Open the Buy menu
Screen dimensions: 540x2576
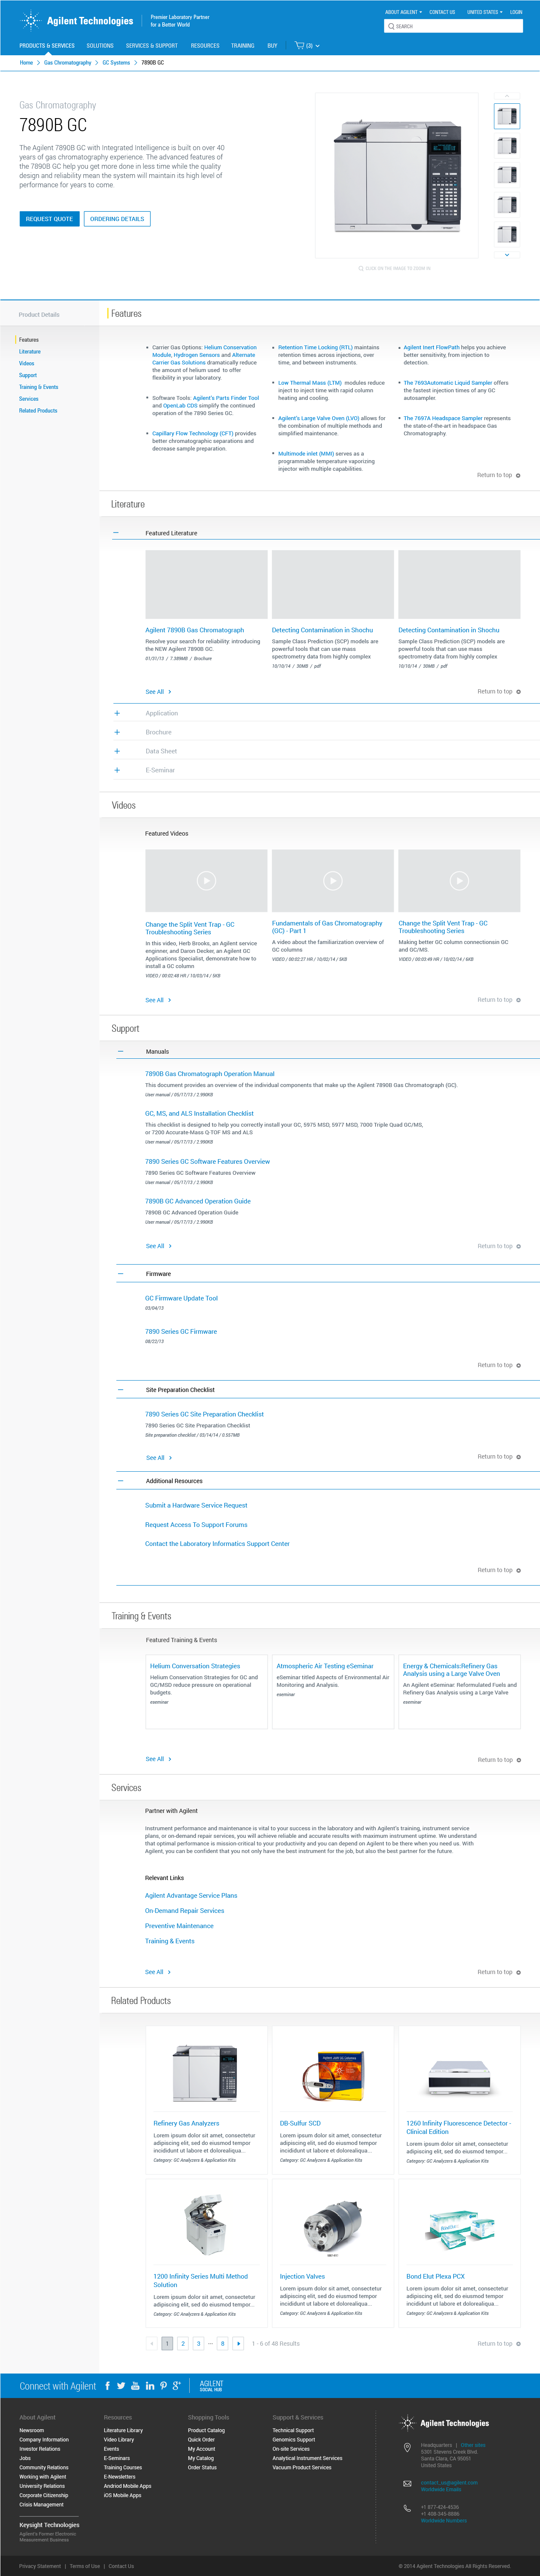click(x=272, y=45)
